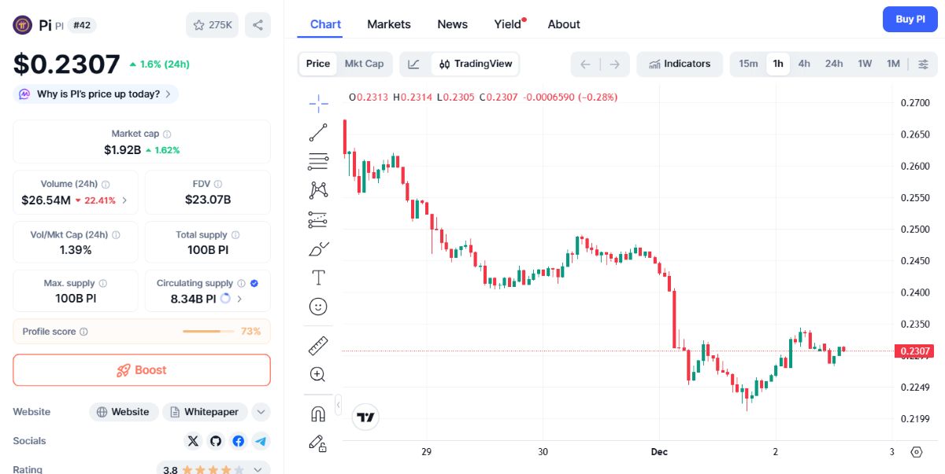Expand circulating supply details arrow
This screenshot has height=474, width=945.
coord(239,299)
